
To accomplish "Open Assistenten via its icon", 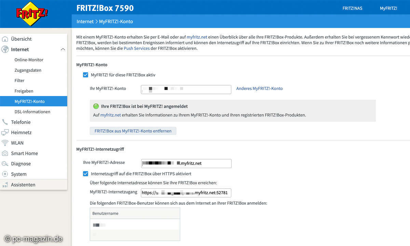I will [5, 185].
